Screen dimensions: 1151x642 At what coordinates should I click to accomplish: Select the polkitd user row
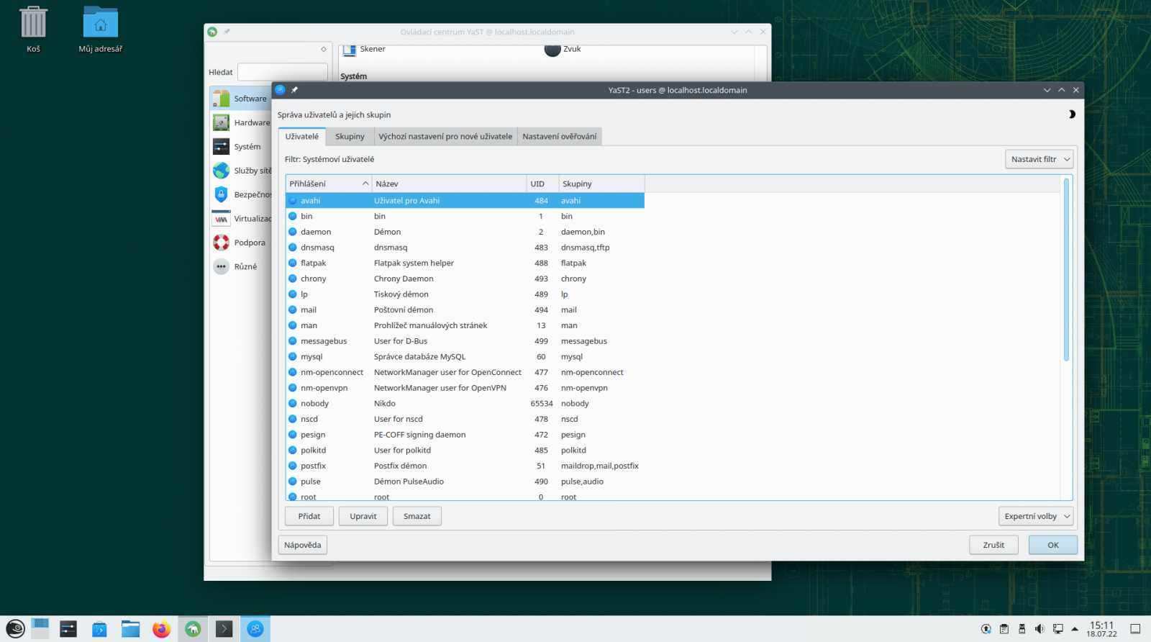point(465,451)
